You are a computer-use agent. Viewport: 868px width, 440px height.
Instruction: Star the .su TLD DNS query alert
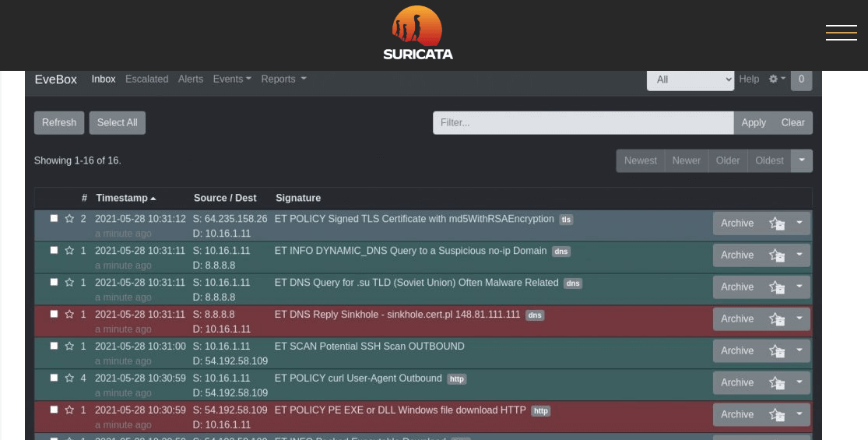(x=69, y=282)
